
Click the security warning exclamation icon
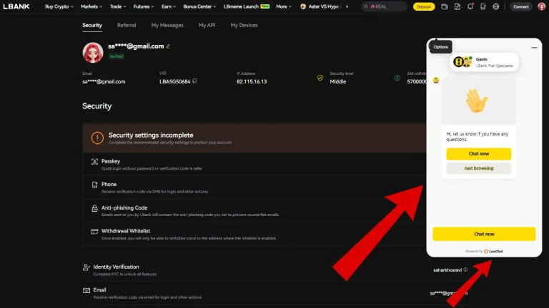(97, 138)
